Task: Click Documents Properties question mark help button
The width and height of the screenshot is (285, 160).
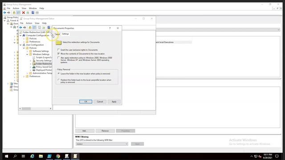Action: (x=110, y=28)
